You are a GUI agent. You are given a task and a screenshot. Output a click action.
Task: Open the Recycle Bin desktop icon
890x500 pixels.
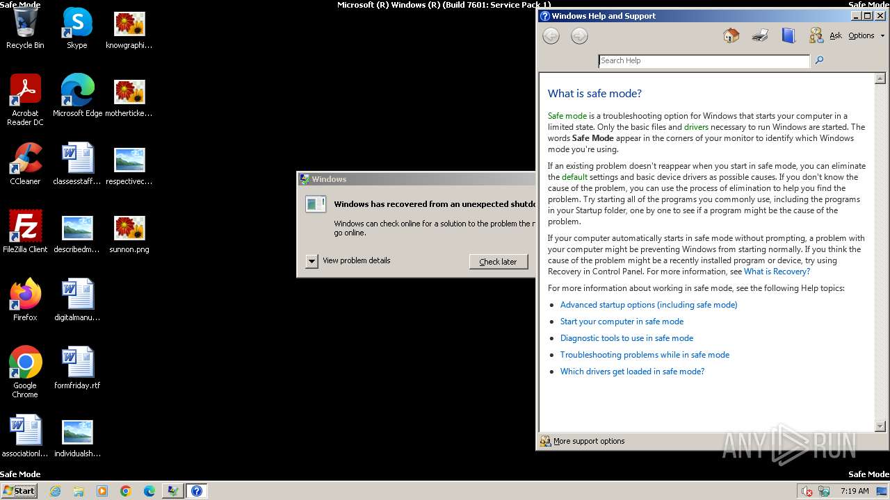25,28
